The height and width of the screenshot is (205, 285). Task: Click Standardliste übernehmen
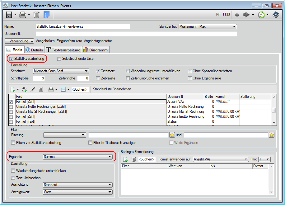tap(112, 89)
